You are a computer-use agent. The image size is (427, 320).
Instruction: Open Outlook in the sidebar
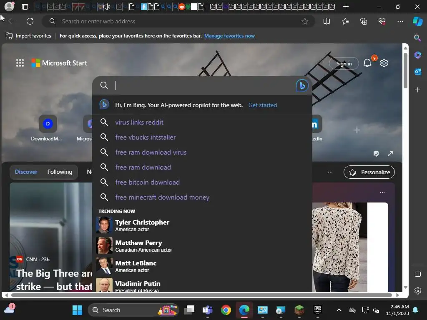417,72
